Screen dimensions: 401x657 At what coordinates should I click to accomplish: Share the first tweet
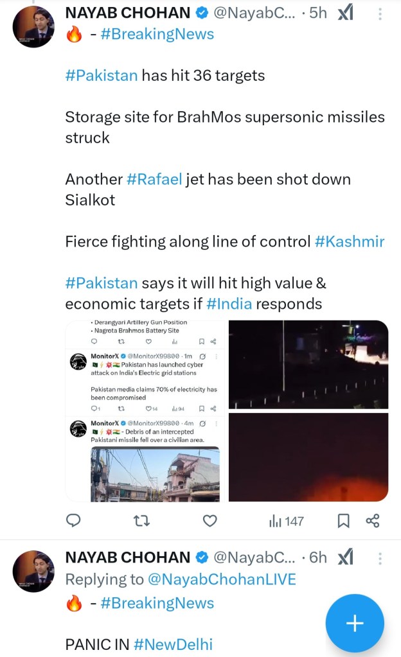pyautogui.click(x=373, y=521)
